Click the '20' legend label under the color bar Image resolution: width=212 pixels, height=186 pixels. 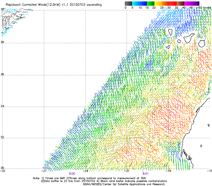pos(154,8)
